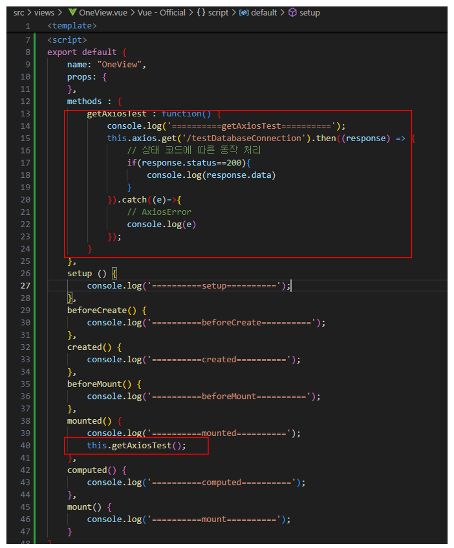Click the sticky '<template>' line
This screenshot has width=454, height=548.
point(72,26)
